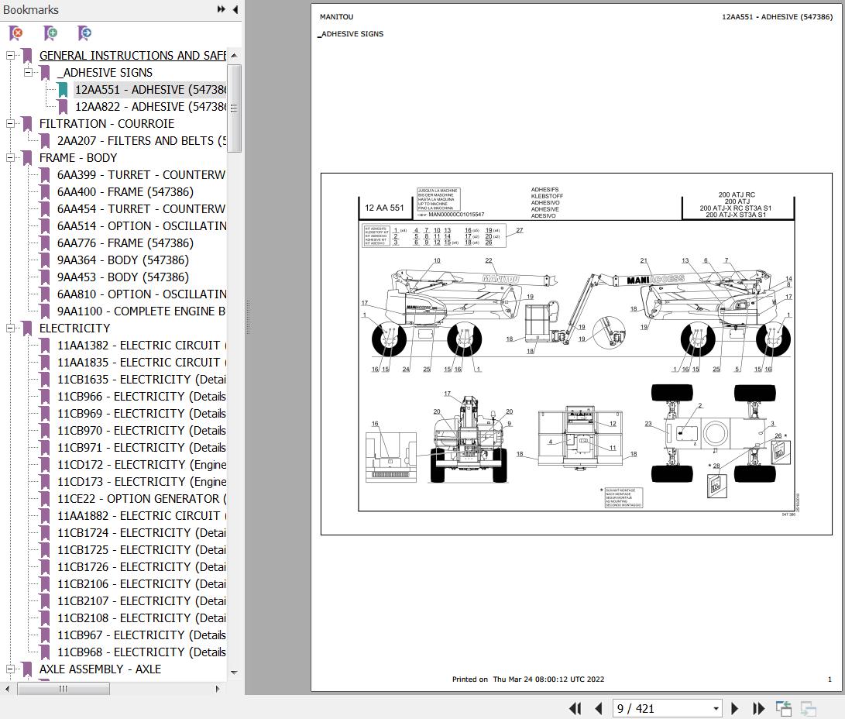The image size is (845, 719).
Task: Select bookmark 12AA551 - ADHESIVE
Action: [150, 89]
